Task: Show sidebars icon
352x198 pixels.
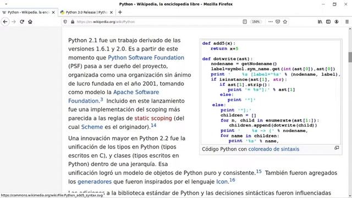Action: tap(328, 22)
